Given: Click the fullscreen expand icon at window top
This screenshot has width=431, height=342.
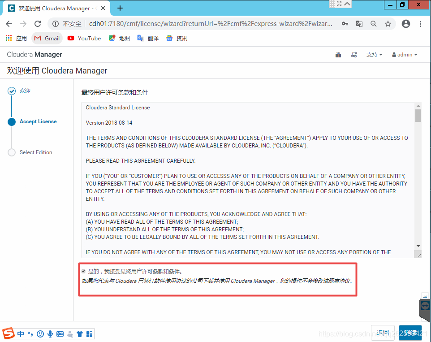Looking at the screenshot, I should pyautogui.click(x=339, y=4).
